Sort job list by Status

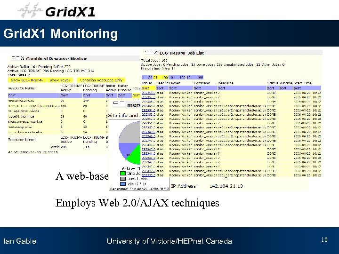[x=273, y=88]
